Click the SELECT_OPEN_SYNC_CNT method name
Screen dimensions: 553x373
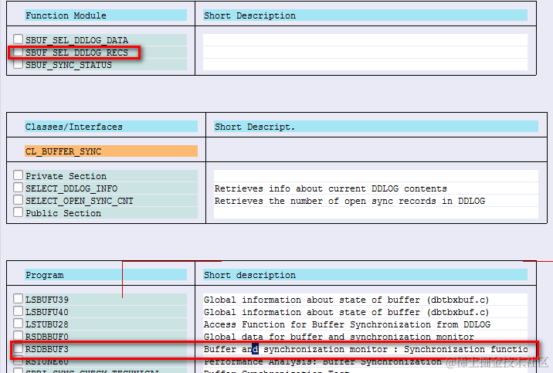point(80,201)
